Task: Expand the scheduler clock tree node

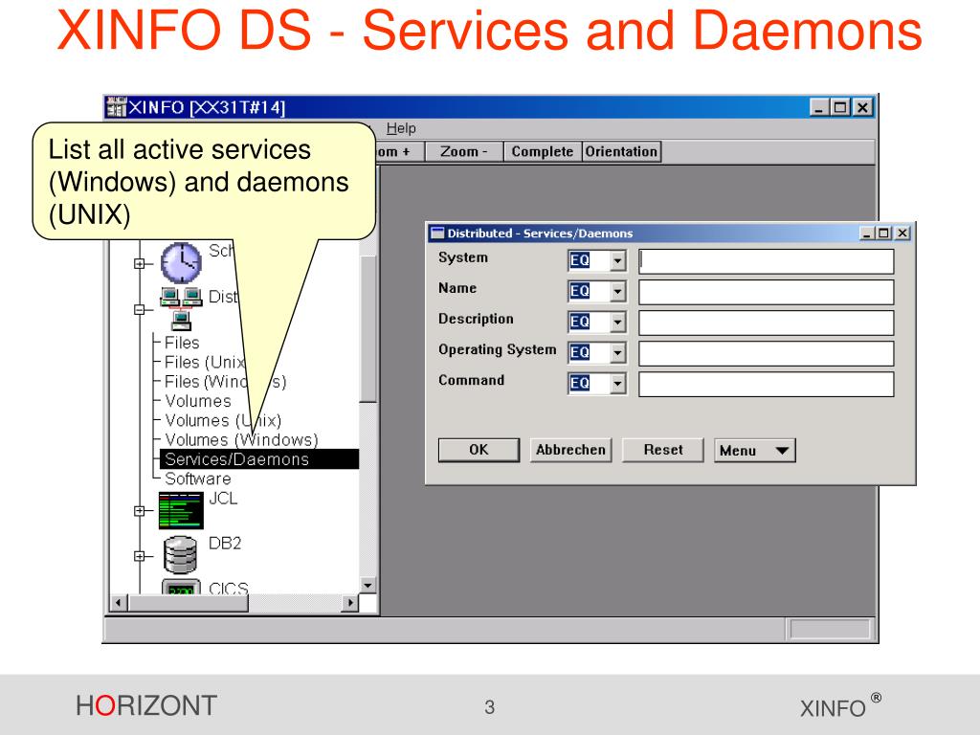Action: pyautogui.click(x=140, y=264)
